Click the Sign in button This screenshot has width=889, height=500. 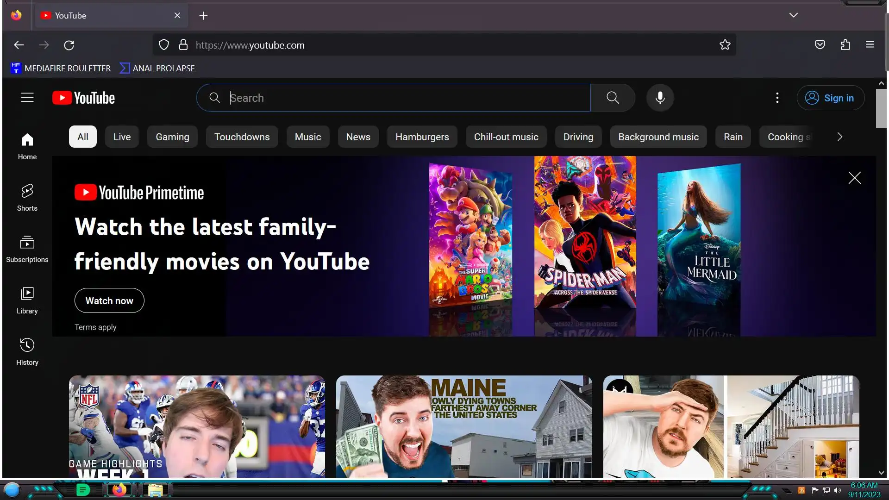[830, 98]
